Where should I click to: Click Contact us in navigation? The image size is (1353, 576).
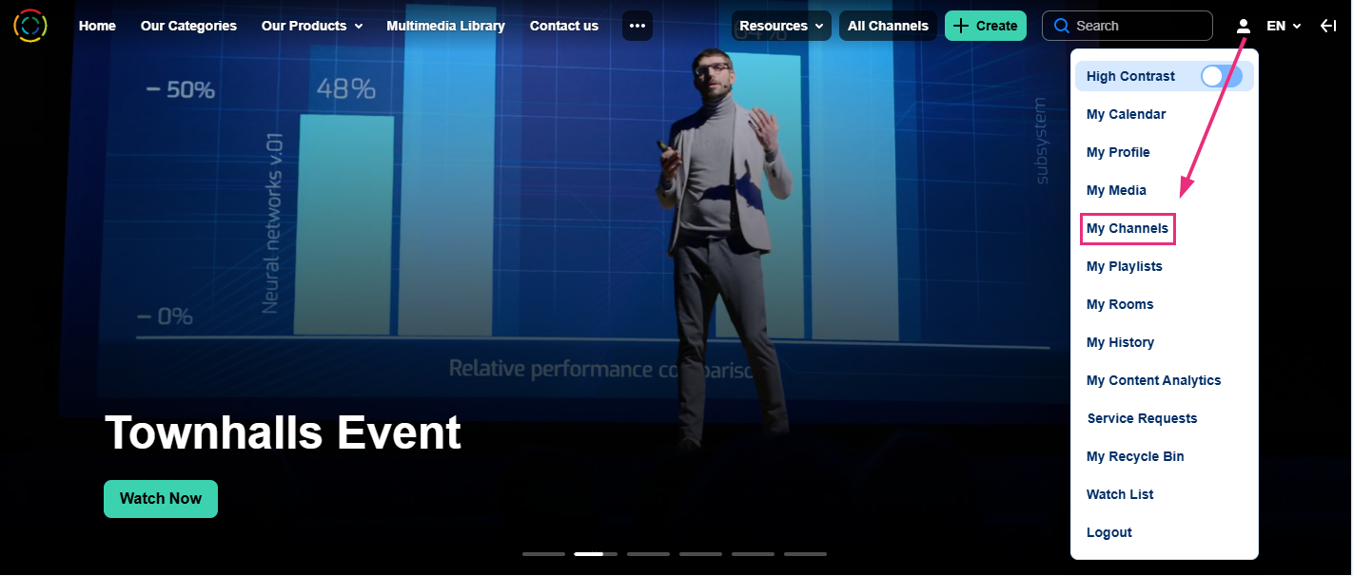pyautogui.click(x=564, y=26)
